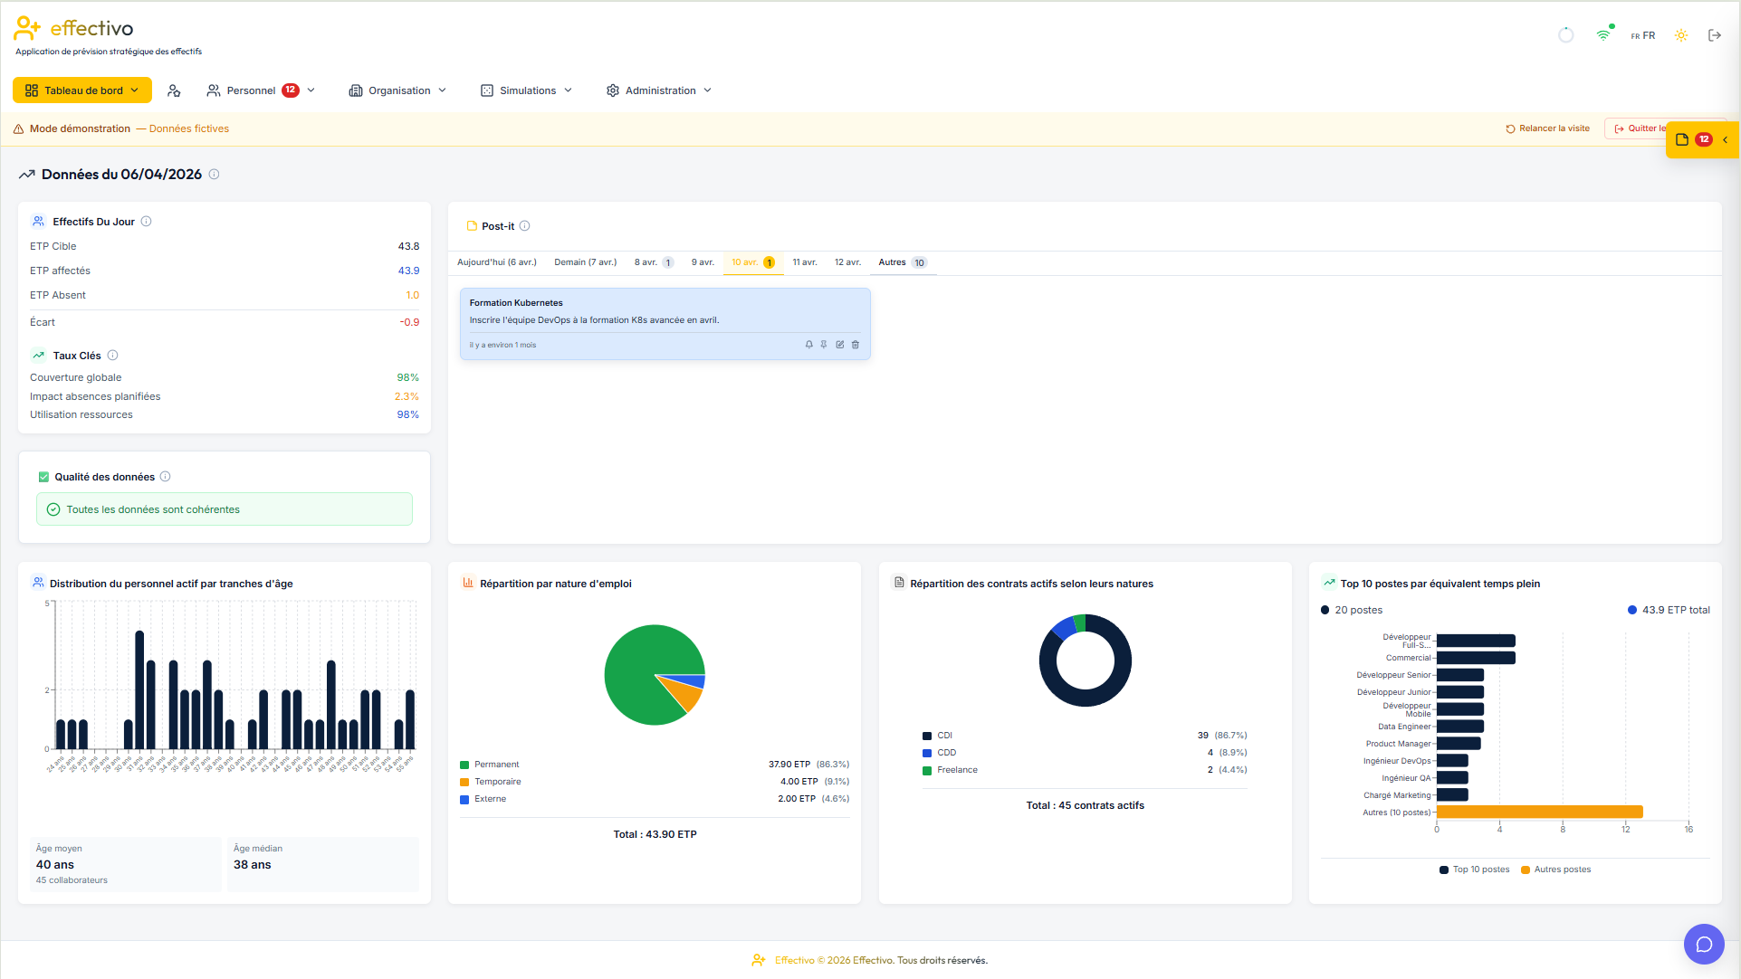Screen dimensions: 1741x979
Task: Click Relancer la visite link
Action: coord(1547,128)
